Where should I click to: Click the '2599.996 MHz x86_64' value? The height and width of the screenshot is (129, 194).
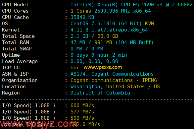(x=122, y=11)
